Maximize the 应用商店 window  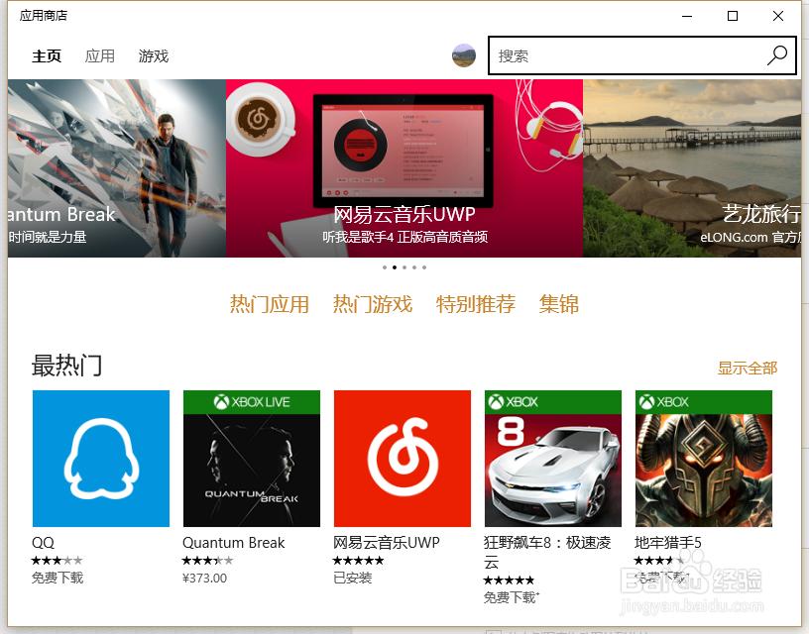pyautogui.click(x=732, y=16)
